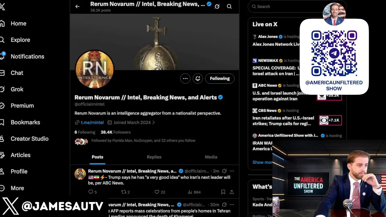The width and height of the screenshot is (386, 217).
Task: Expand Joined March 2024 details chevron
Action: (153, 122)
